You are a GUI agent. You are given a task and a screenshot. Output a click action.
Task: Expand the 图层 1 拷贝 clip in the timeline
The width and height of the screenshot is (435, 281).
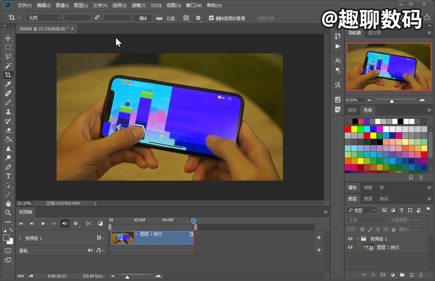(136, 234)
